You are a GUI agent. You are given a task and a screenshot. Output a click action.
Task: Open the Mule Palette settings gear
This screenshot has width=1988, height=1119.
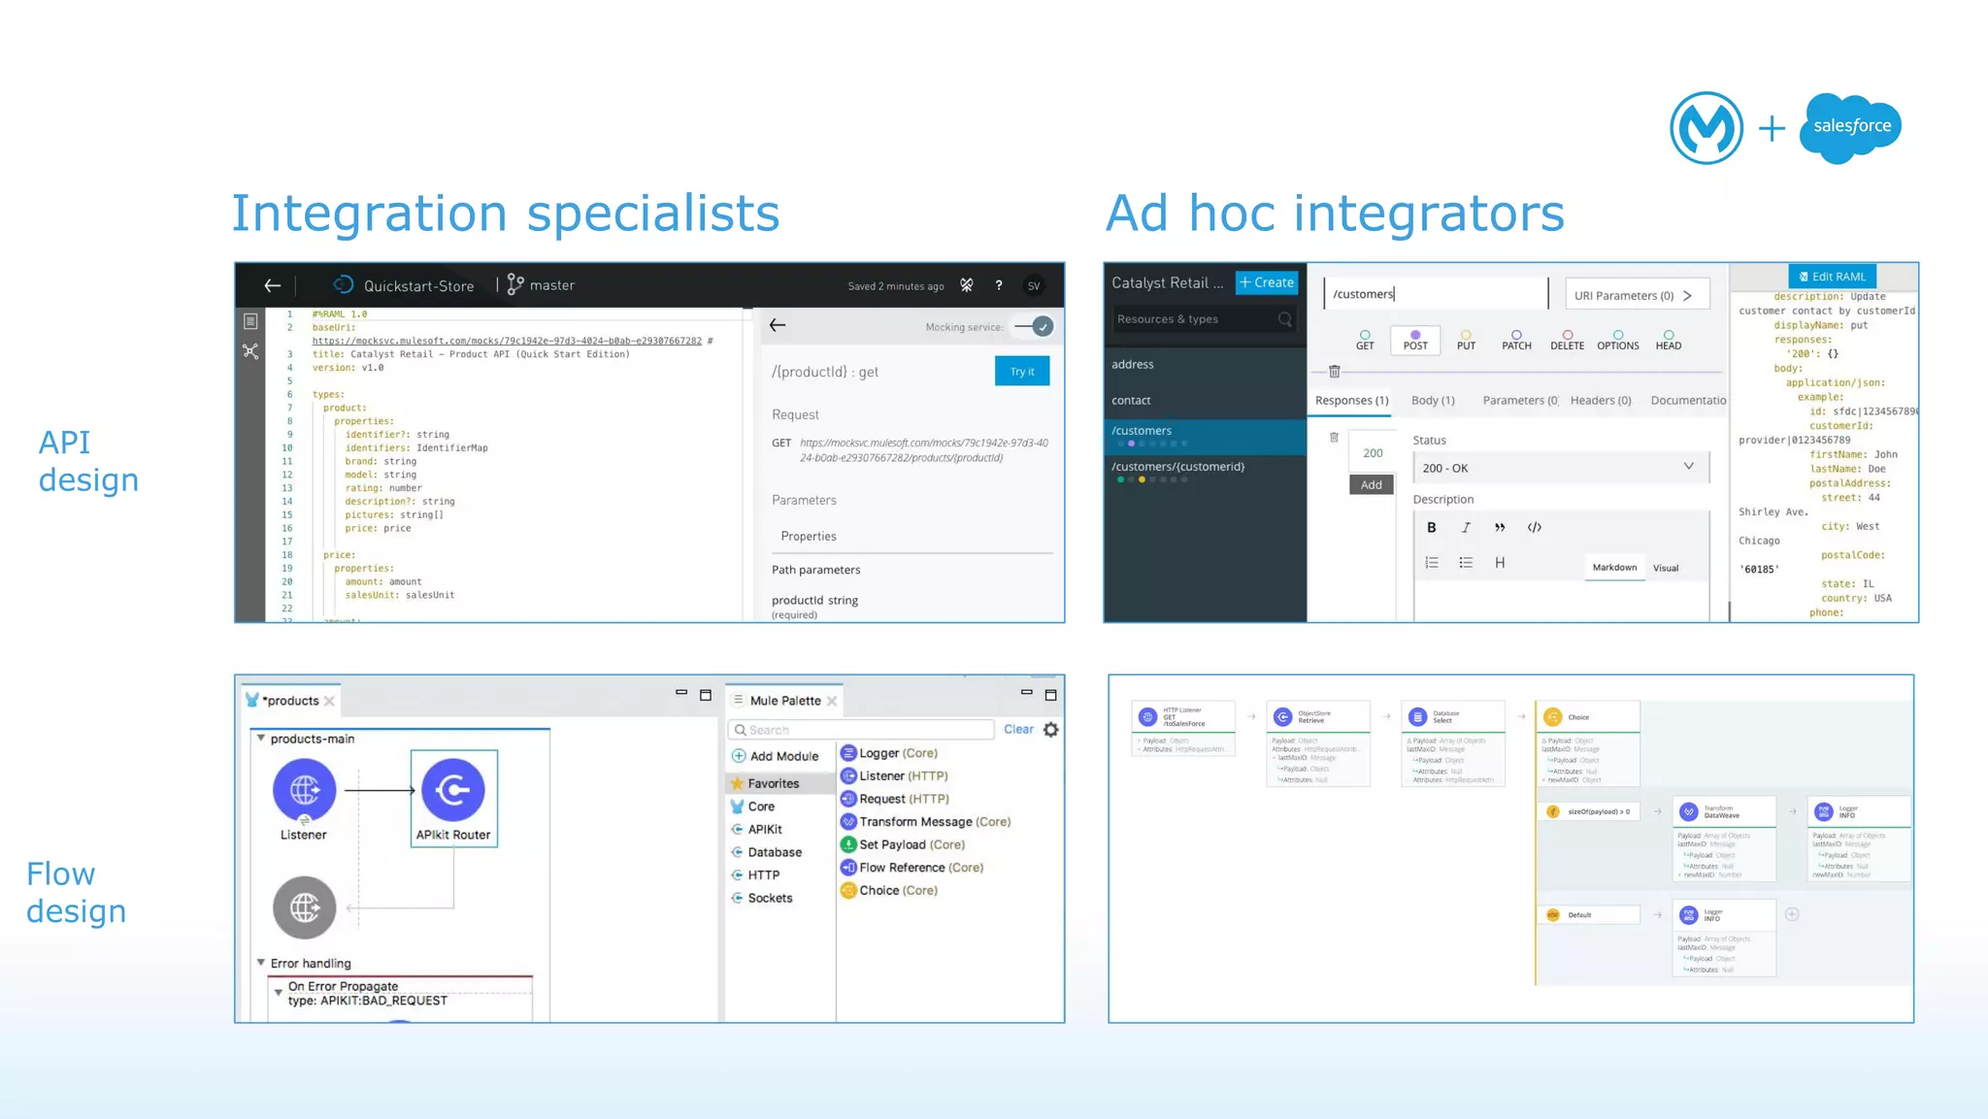(1051, 730)
